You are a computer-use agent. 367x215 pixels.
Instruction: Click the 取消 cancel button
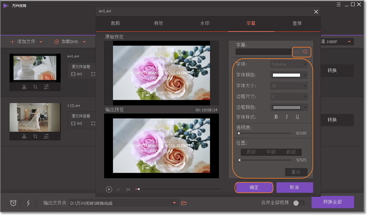(x=294, y=187)
